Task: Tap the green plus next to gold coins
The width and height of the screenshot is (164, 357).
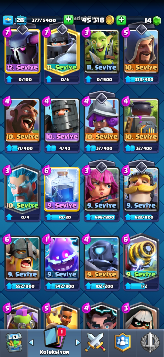Action: pyautogui.click(x=121, y=20)
